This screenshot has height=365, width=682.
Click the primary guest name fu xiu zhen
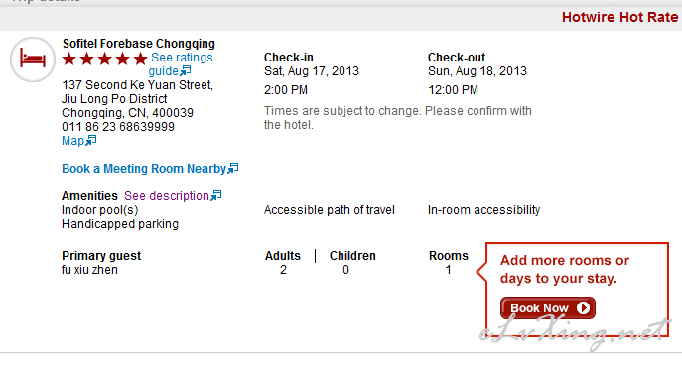pos(89,270)
